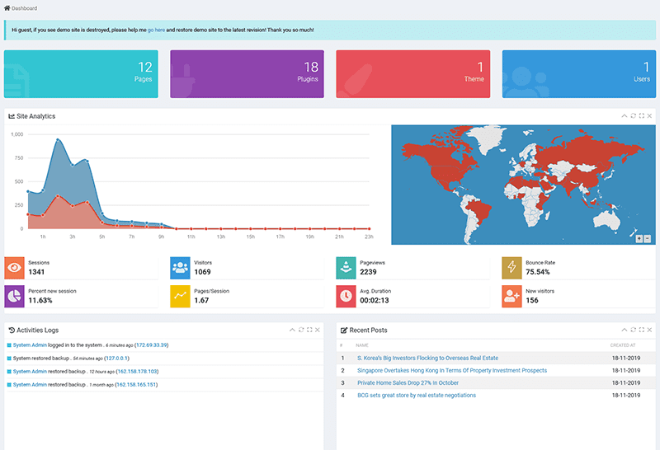Image resolution: width=660 pixels, height=450 pixels.
Task: Reload the Activities Logs panel
Action: coord(300,330)
